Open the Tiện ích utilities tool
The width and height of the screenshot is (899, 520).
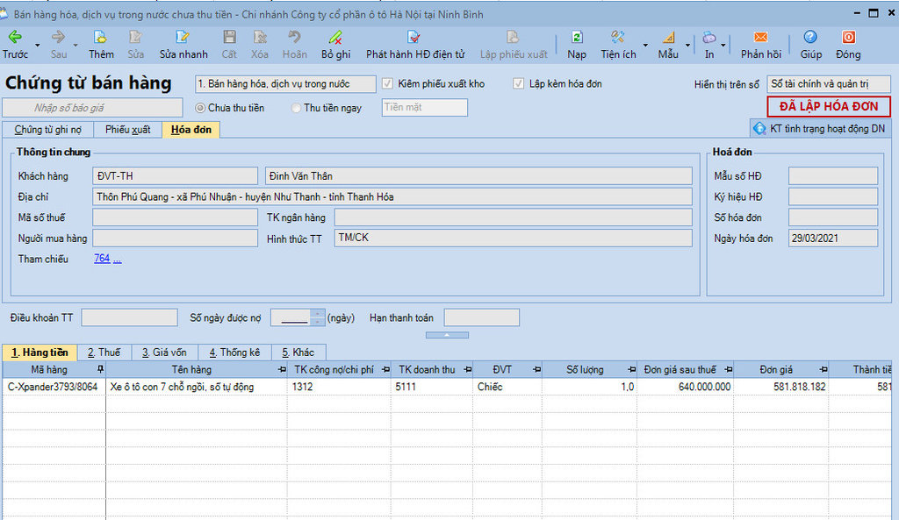click(618, 45)
